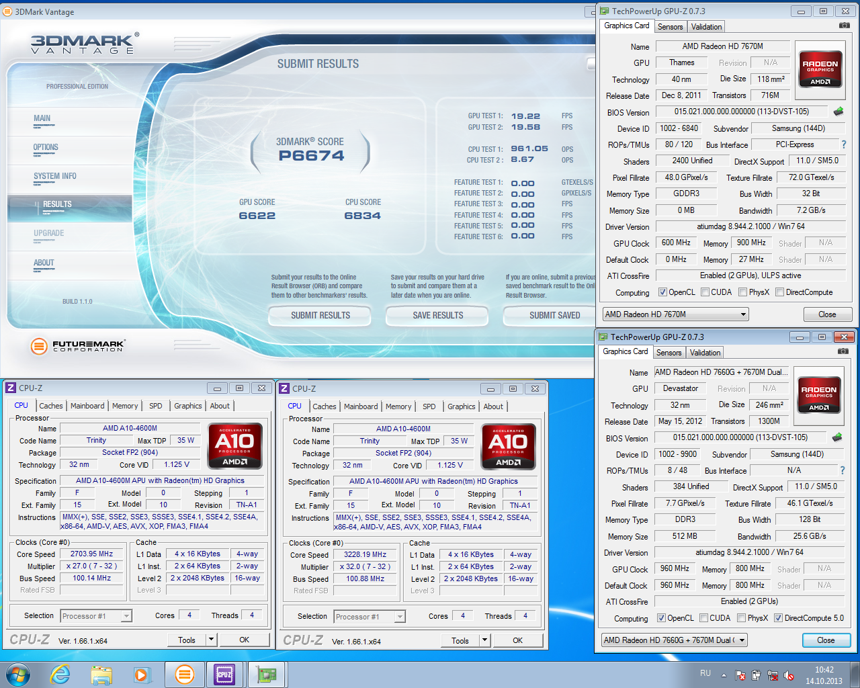Click Bus Interface question mark in upper GPU-Z
The width and height of the screenshot is (860, 688).
[x=844, y=144]
